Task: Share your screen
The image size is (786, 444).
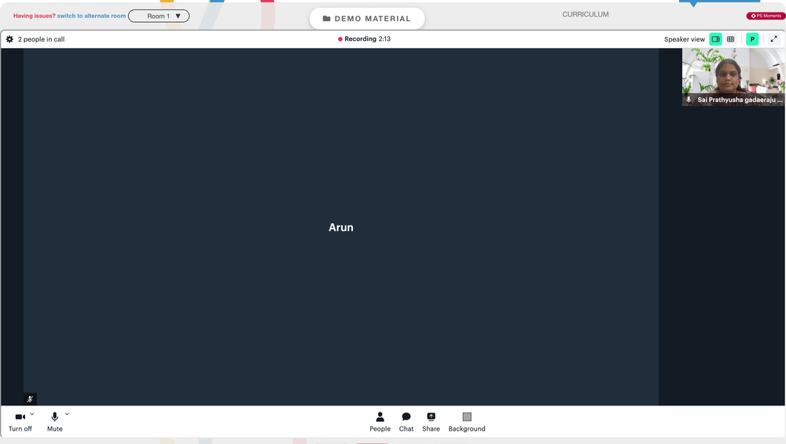Action: click(431, 422)
